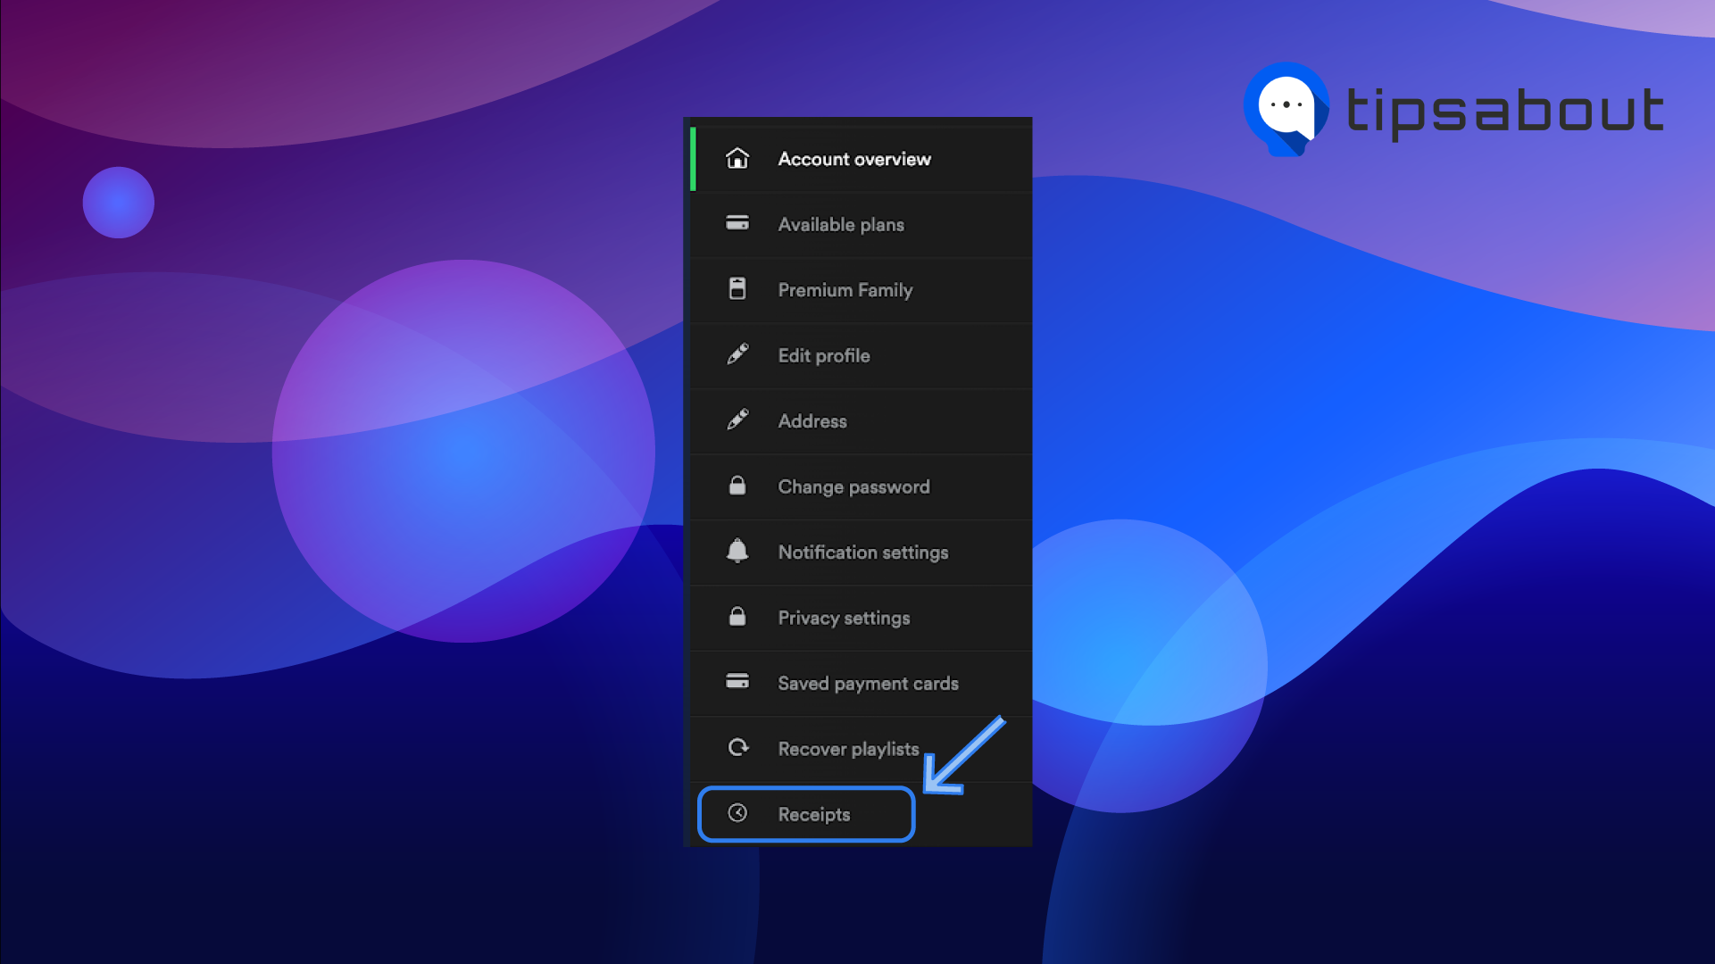1715x964 pixels.
Task: Toggle the Privacy settings visibility
Action: pyautogui.click(x=844, y=617)
